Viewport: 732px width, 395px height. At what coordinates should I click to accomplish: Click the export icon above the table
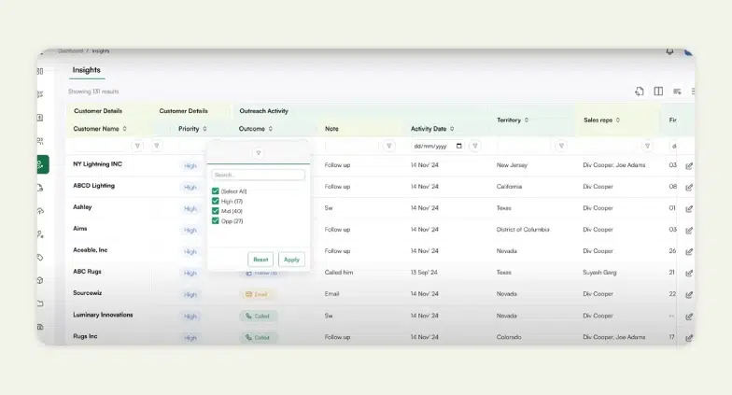[x=640, y=92]
